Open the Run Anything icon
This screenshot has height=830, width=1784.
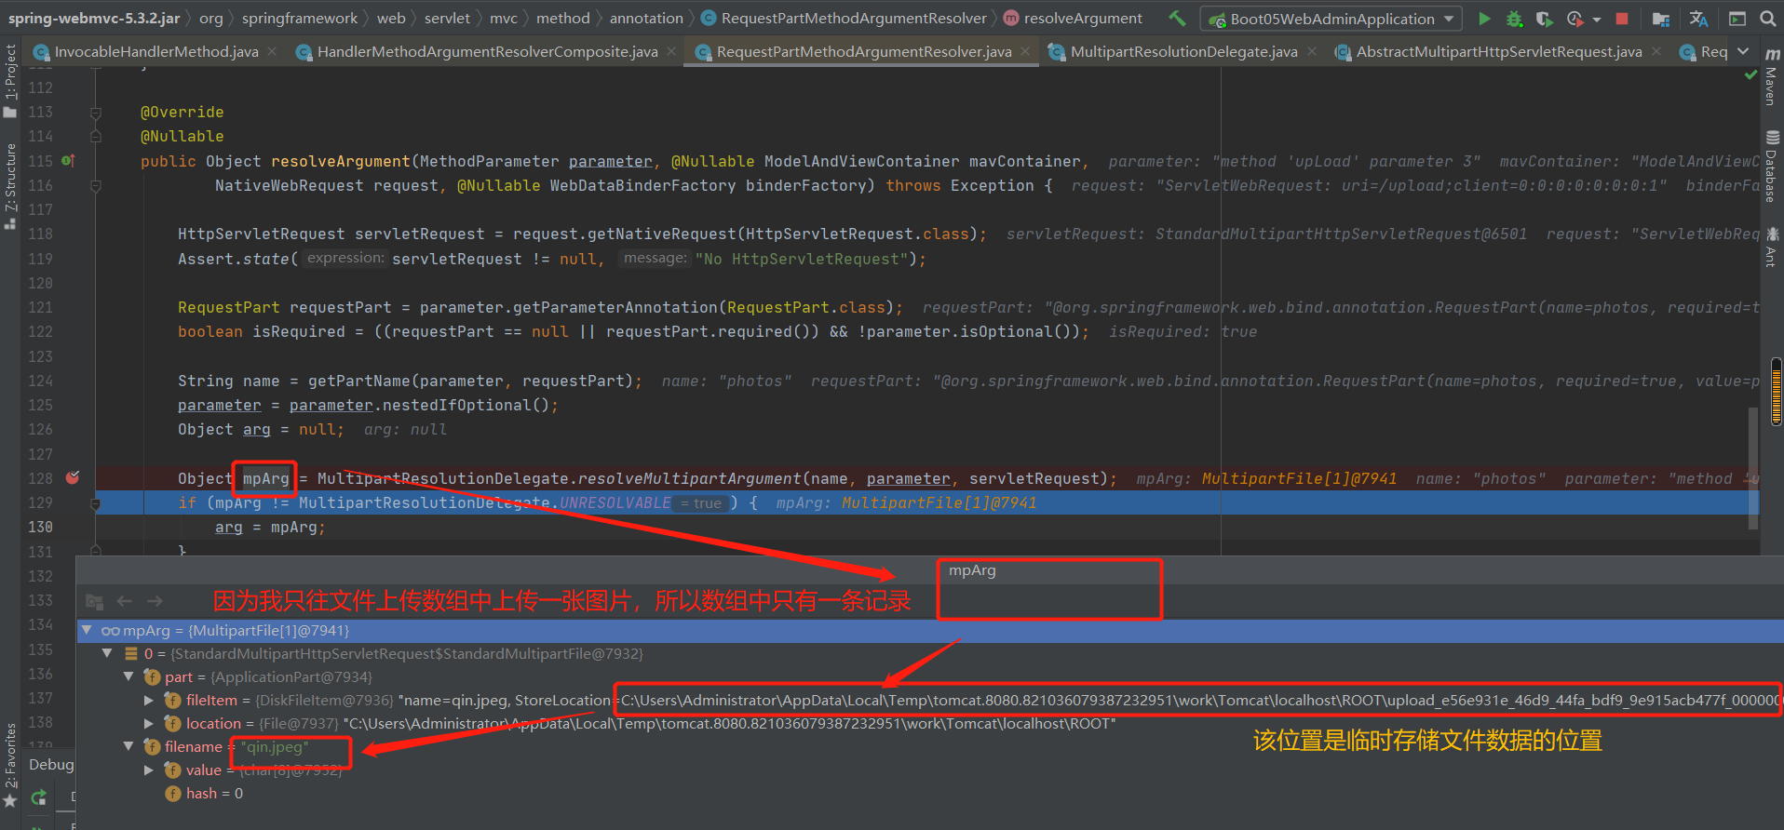1737,19
